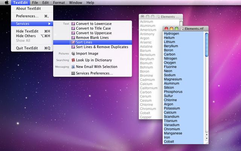Choose Sort Lines from Services submenu
Image resolution: width=241 pixels, height=151 pixels.
(x=85, y=42)
